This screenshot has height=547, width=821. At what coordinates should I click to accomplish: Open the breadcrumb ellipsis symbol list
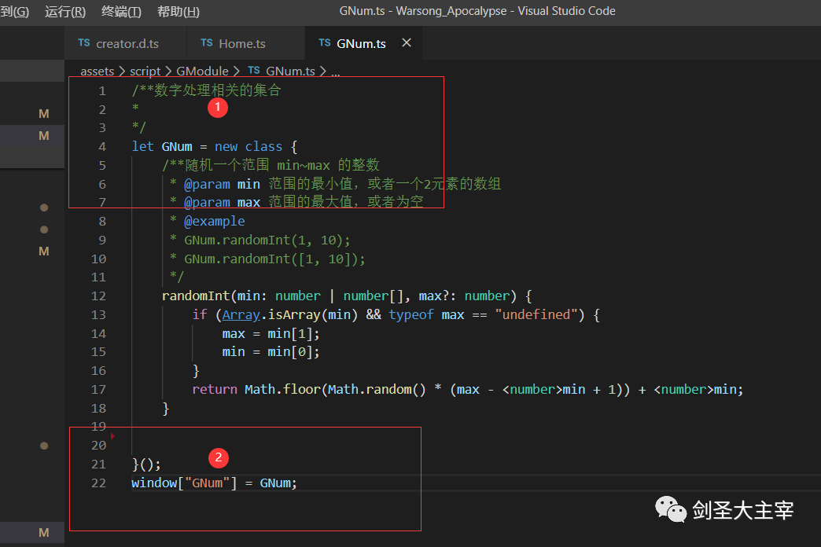pos(336,72)
